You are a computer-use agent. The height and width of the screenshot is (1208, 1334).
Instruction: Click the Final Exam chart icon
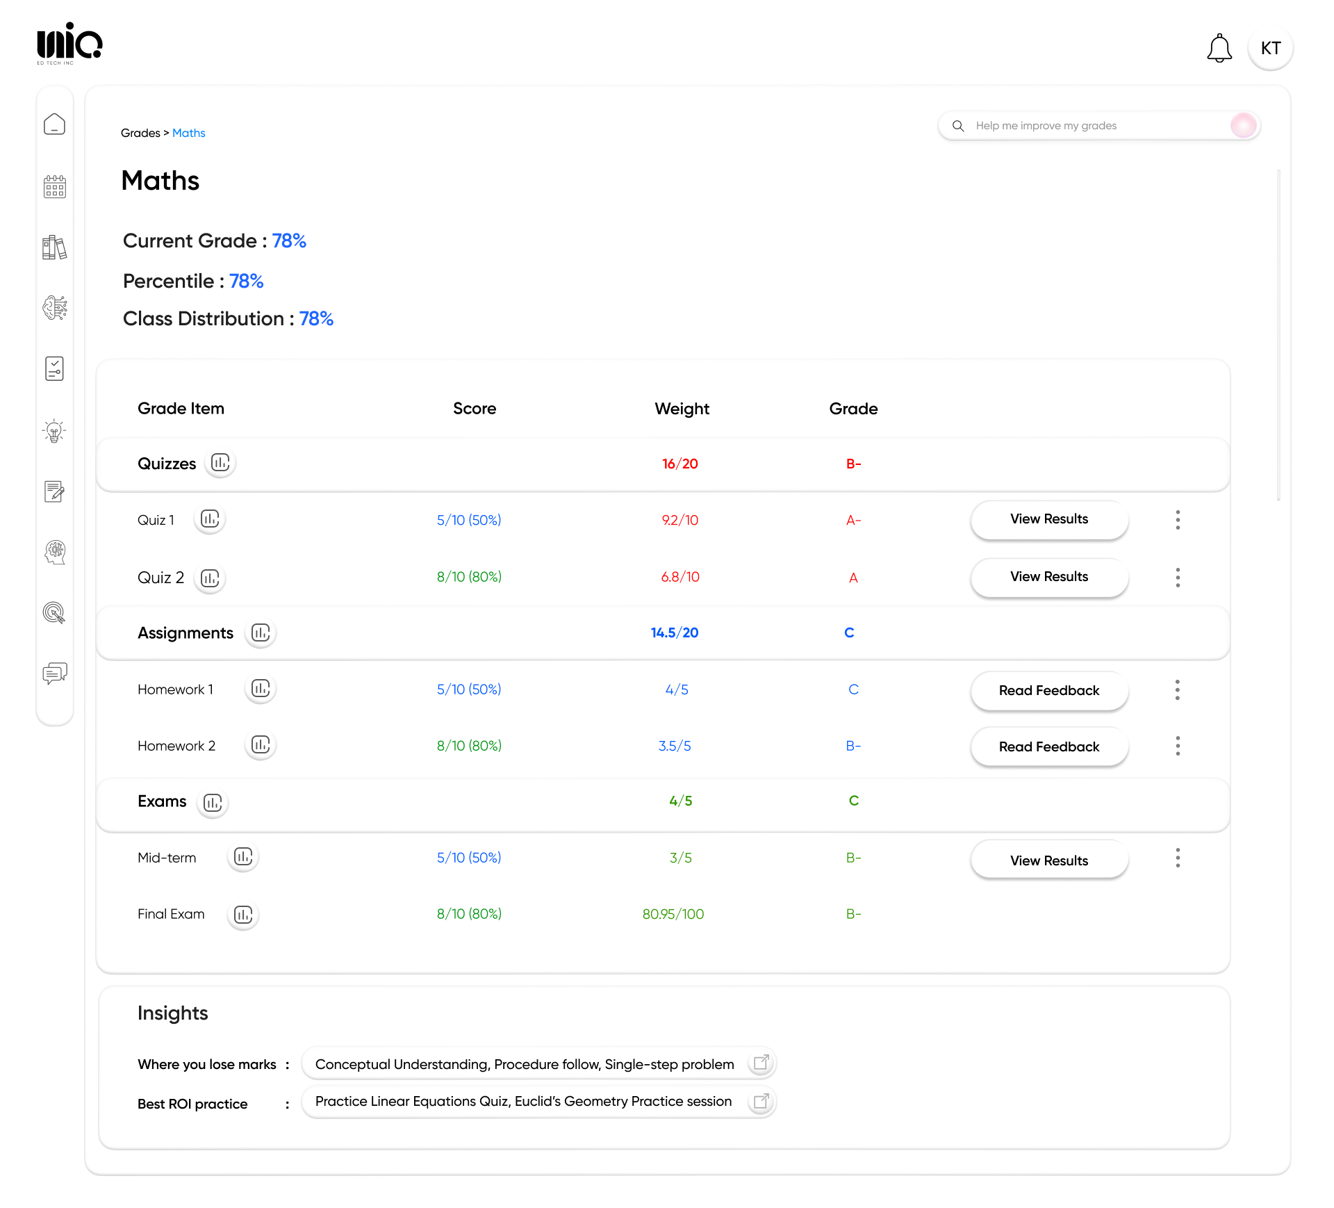[x=243, y=914]
